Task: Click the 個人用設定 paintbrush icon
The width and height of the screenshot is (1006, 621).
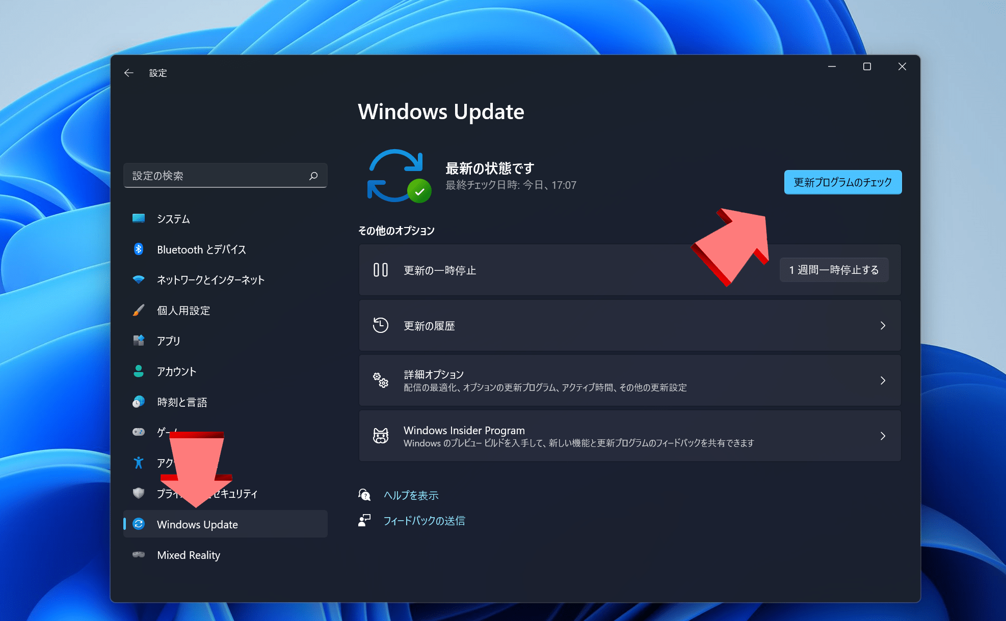Action: point(139,310)
